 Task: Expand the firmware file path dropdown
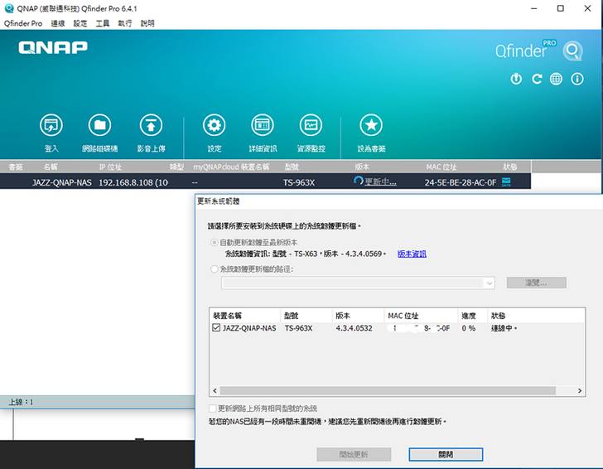(x=490, y=283)
